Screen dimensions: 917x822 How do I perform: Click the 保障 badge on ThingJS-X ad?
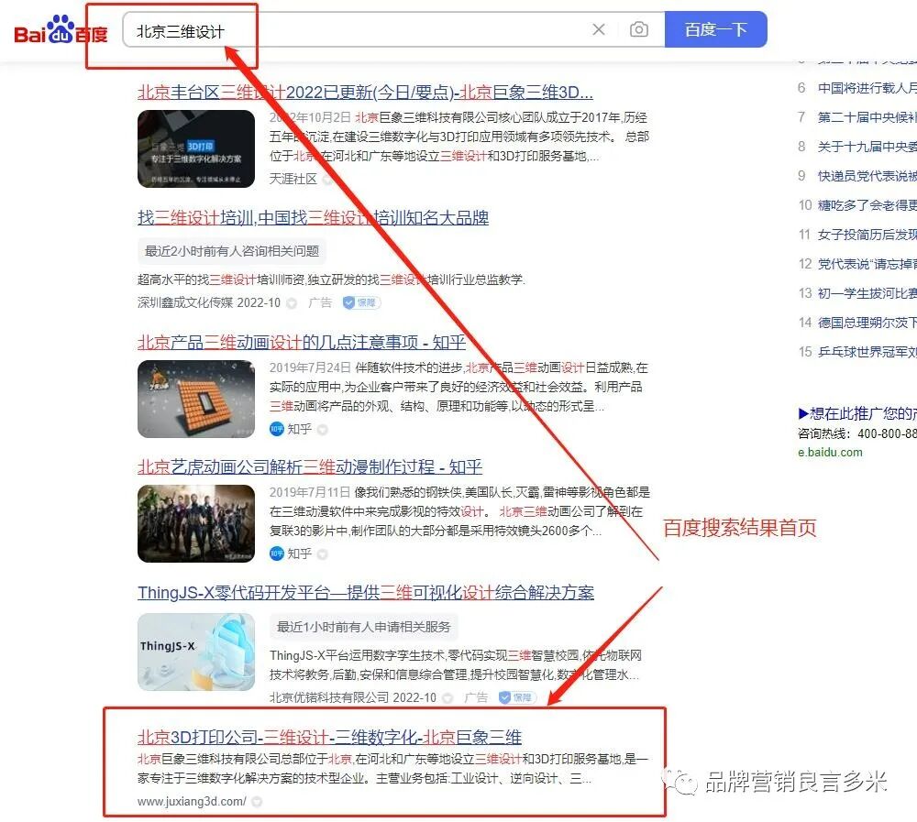(517, 697)
